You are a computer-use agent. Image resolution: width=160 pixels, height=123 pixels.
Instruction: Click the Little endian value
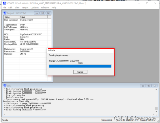click(x=22, y=39)
